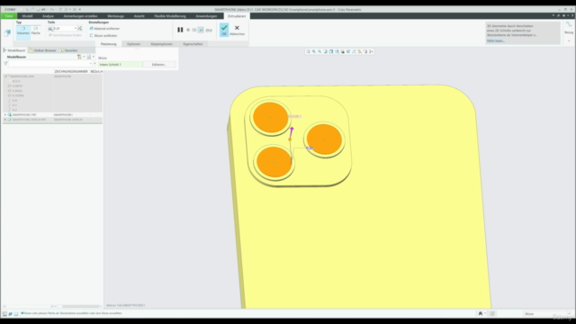Viewport: 576px width, 324px height.
Task: Open the Eigenschaften panel tab
Action: click(x=193, y=44)
